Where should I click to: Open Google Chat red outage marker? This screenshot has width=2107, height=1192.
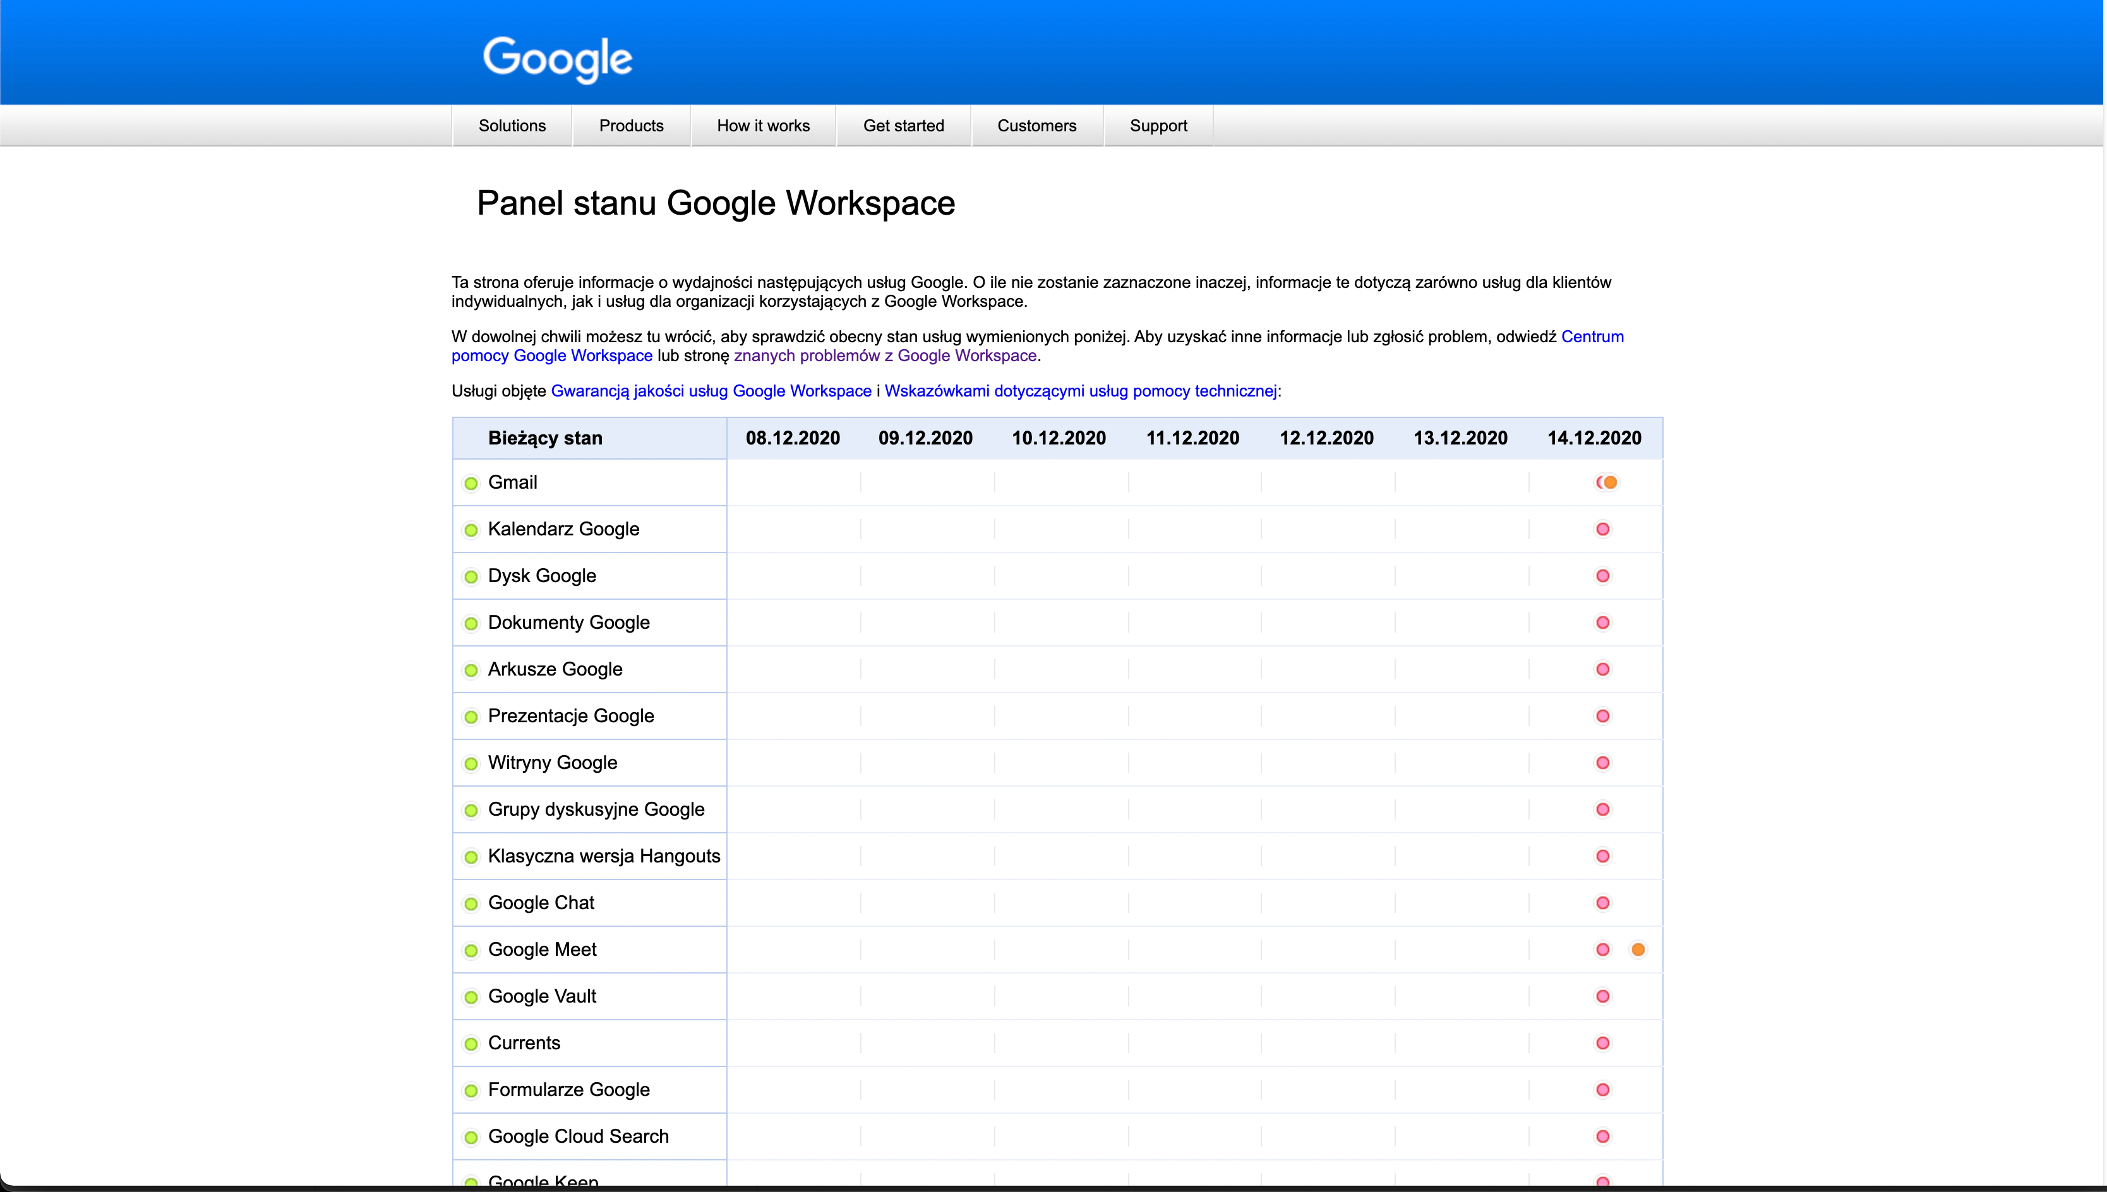[x=1602, y=902]
